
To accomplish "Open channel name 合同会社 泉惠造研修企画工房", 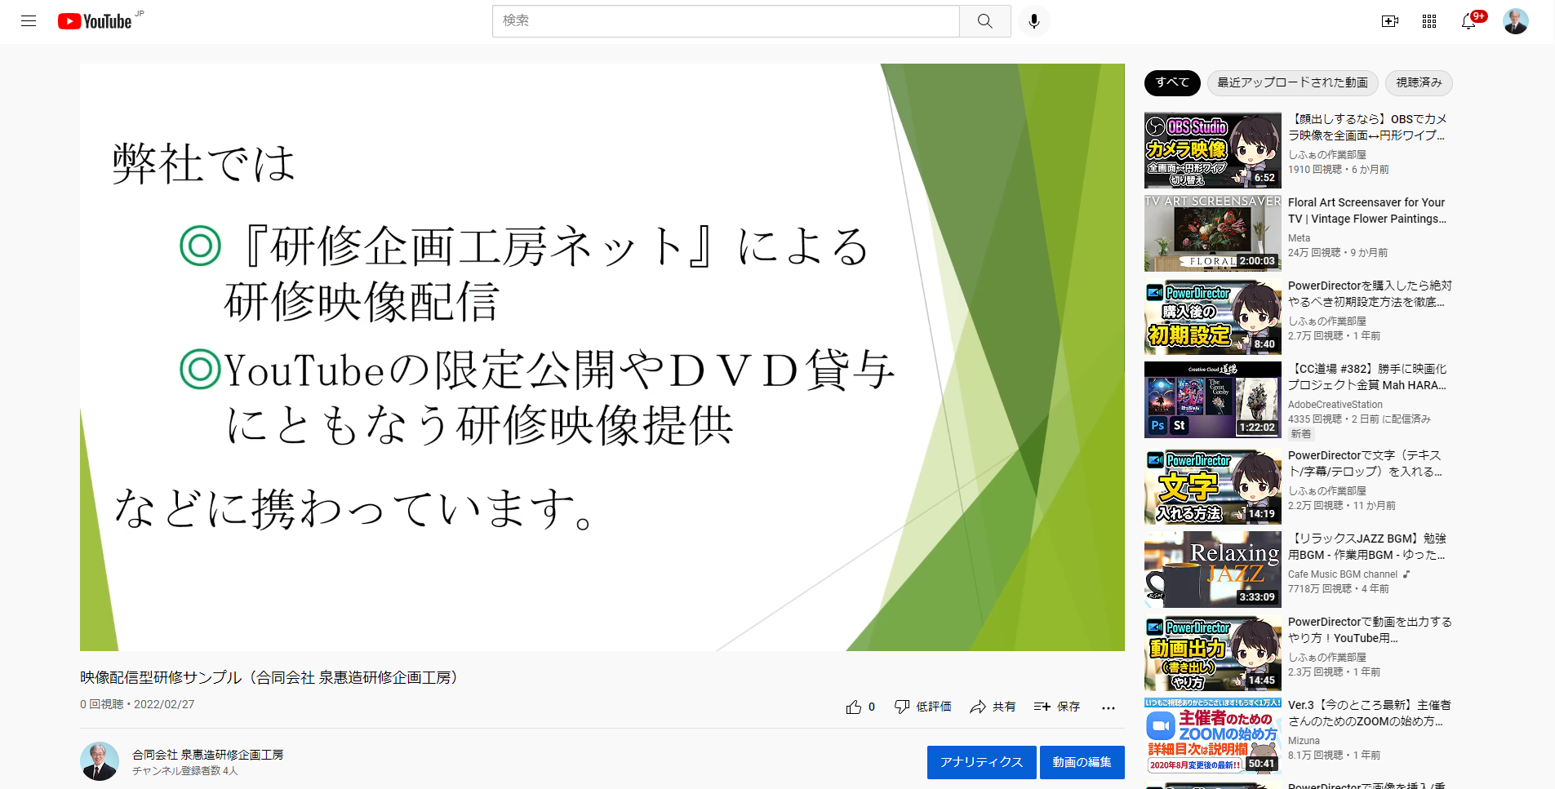I will click(x=208, y=755).
